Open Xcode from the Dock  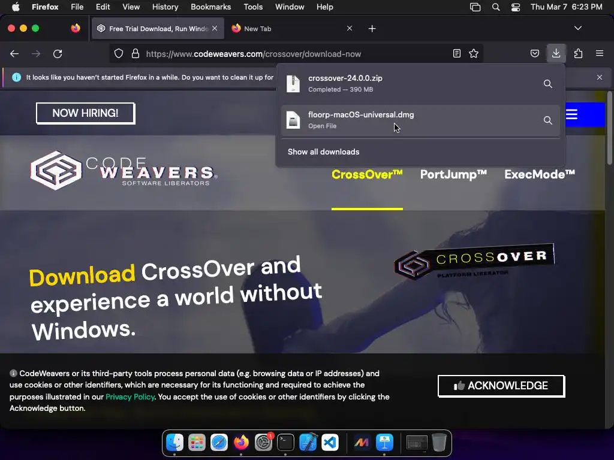[x=308, y=443]
